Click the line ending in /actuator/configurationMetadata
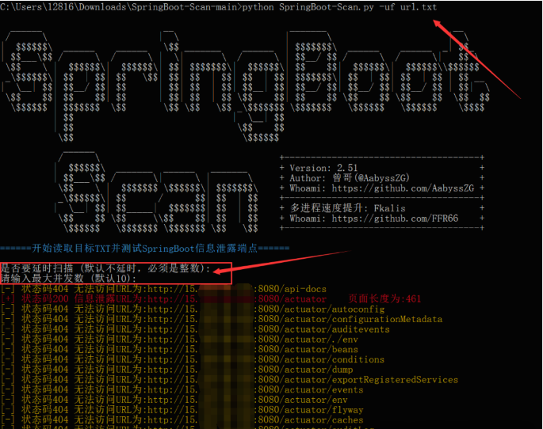The width and height of the screenshot is (543, 429). pos(221,319)
